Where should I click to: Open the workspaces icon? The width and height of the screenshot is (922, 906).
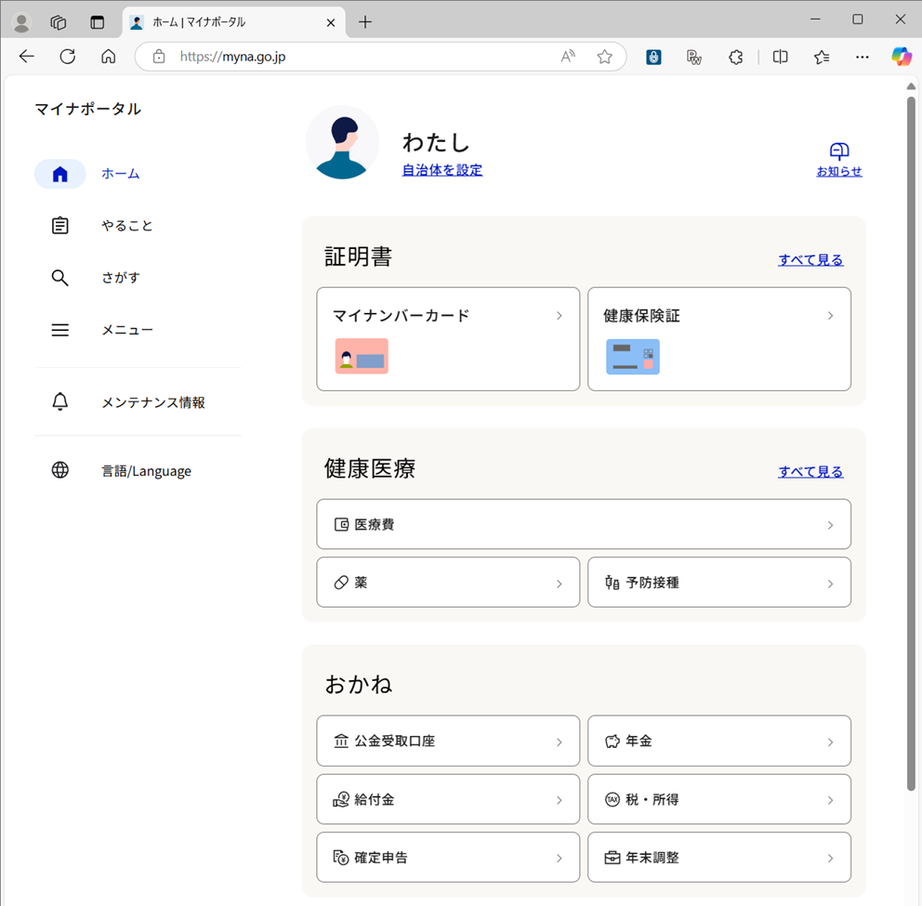[x=59, y=22]
